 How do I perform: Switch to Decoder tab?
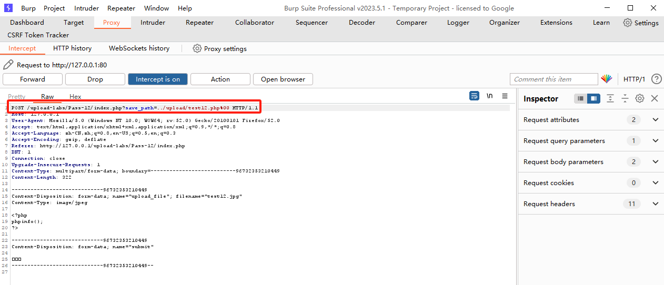pos(362,23)
